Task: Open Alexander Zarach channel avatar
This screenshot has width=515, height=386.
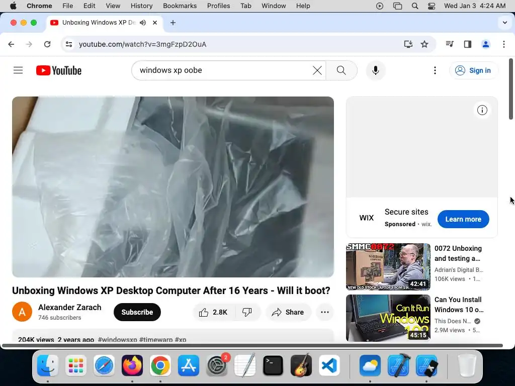Action: 22,312
